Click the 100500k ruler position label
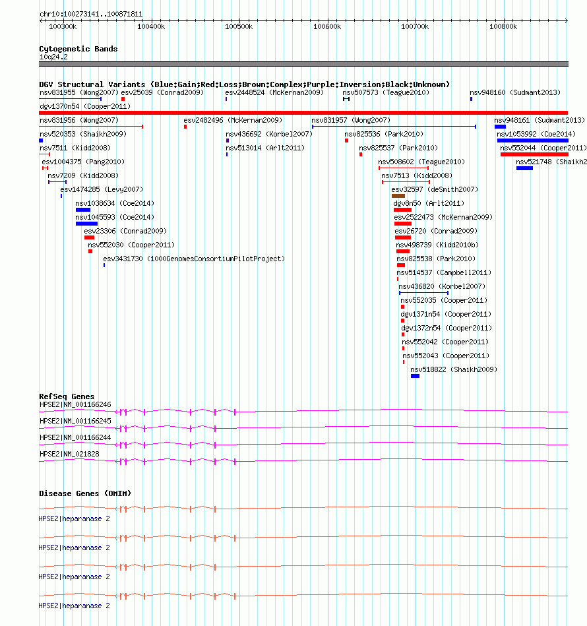Viewport: 587px width, 626px height. point(239,27)
